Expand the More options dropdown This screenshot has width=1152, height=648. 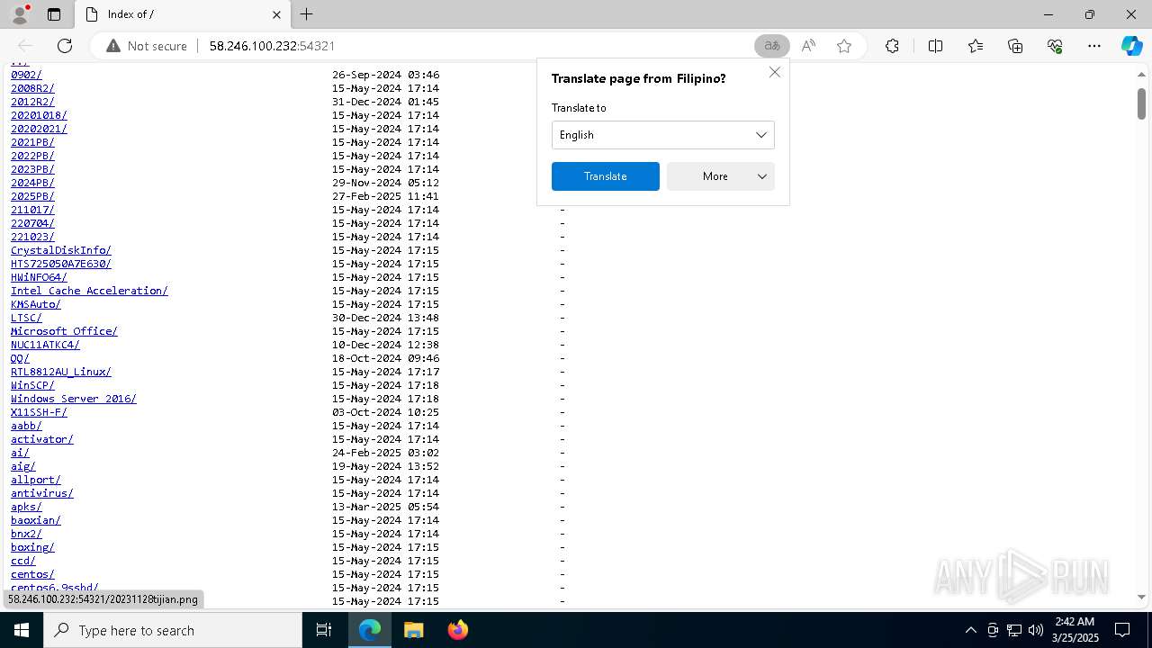tap(720, 176)
